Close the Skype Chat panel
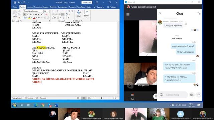 (x=160, y=13)
